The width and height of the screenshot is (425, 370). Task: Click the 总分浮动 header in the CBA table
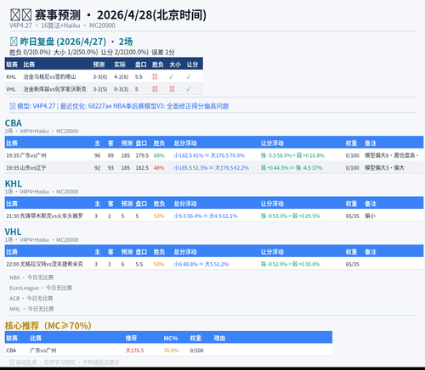click(185, 143)
